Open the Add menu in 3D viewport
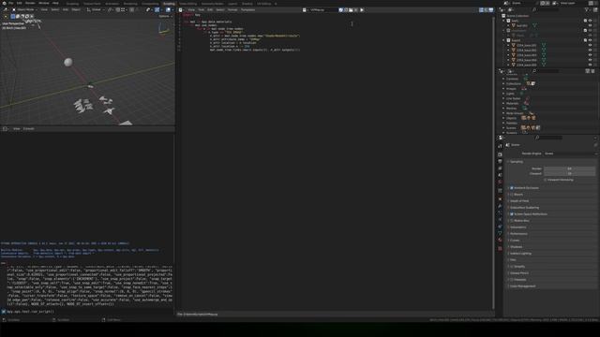This screenshot has height=337, width=600. [65, 9]
